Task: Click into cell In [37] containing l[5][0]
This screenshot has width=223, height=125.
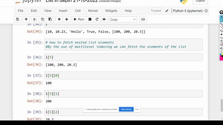Action: (123, 75)
